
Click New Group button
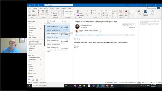pyautogui.click(x=95, y=11)
